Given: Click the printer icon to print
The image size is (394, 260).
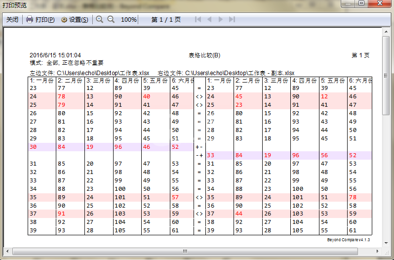Looking at the screenshot, I should 30,19.
